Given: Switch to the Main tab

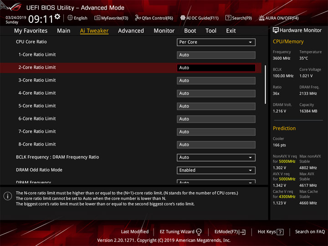Looking at the screenshot, I should pos(64,31).
